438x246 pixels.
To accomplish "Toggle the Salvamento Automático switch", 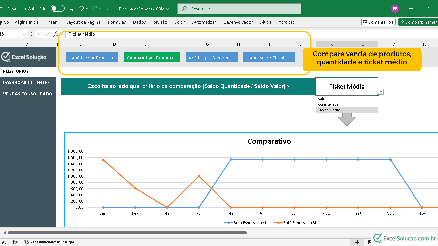I will coord(58,9).
